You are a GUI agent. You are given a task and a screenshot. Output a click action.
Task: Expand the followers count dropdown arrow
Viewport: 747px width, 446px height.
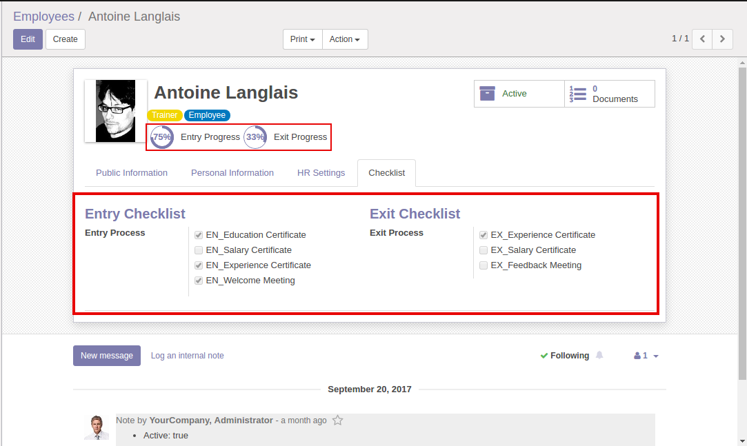pos(655,356)
